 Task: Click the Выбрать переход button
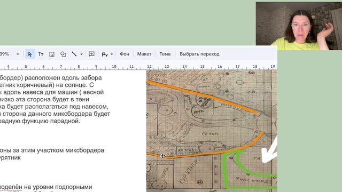pos(199,54)
